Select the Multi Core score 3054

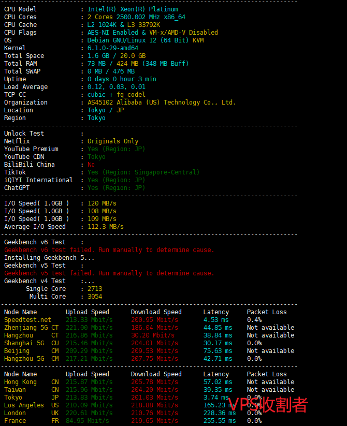click(95, 297)
